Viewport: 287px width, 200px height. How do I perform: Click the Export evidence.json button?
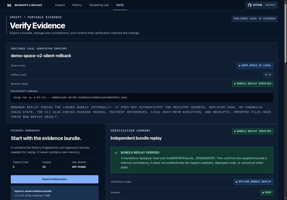(54, 179)
